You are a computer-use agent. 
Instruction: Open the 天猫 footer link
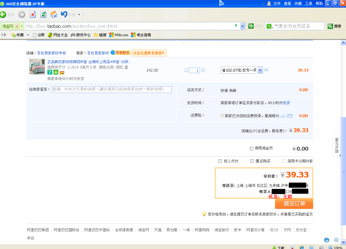[x=158, y=230]
